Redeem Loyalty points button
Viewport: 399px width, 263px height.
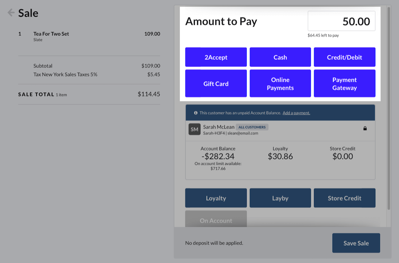[216, 198]
